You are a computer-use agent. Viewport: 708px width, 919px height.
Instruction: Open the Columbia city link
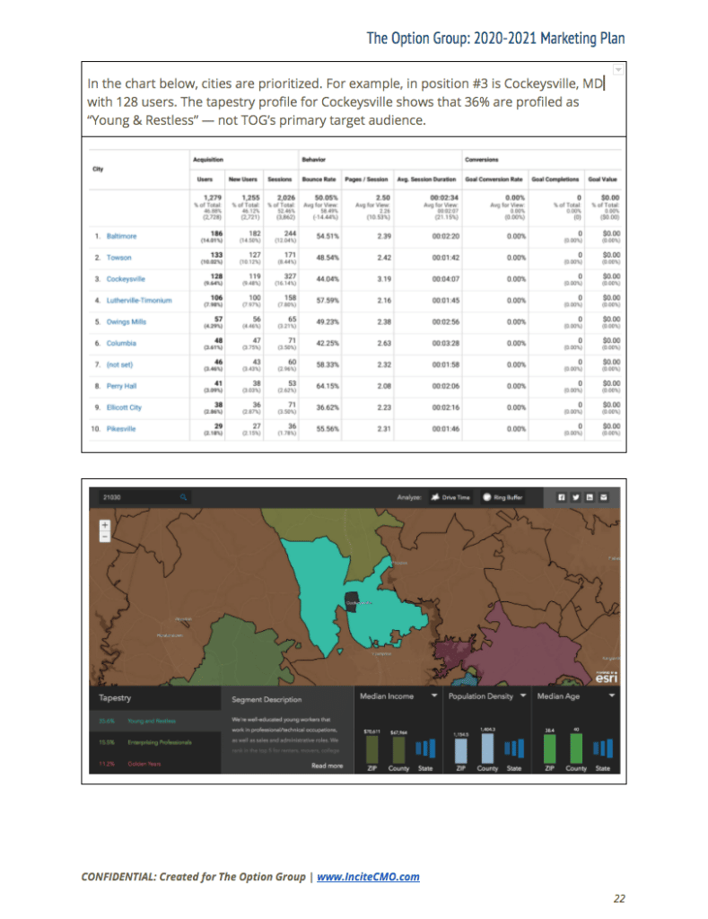(121, 343)
